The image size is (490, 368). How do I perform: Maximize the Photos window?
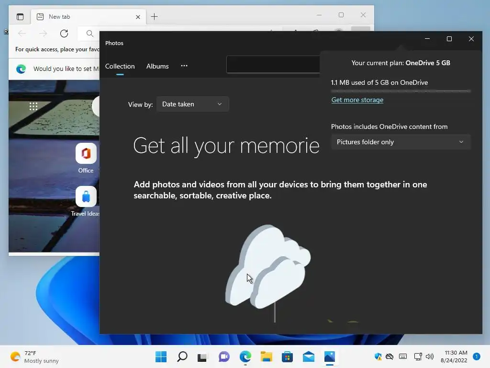coord(449,39)
